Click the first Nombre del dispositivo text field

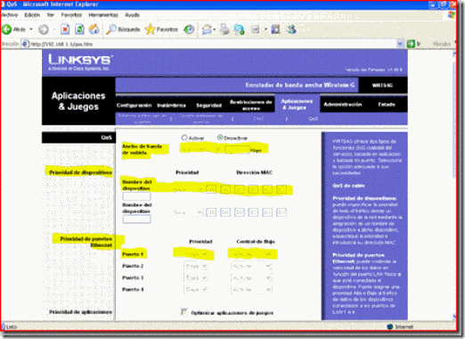pos(136,196)
